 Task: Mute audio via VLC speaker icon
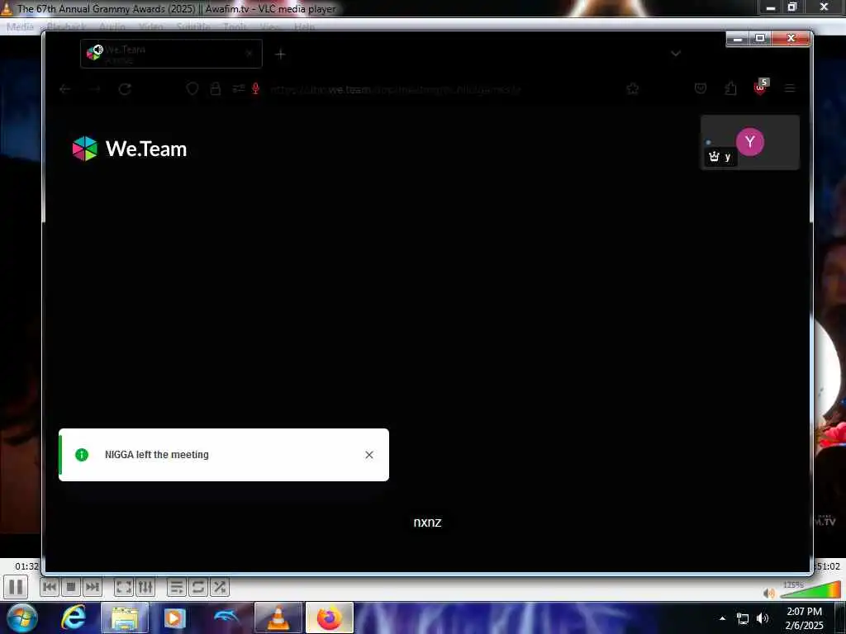769,593
